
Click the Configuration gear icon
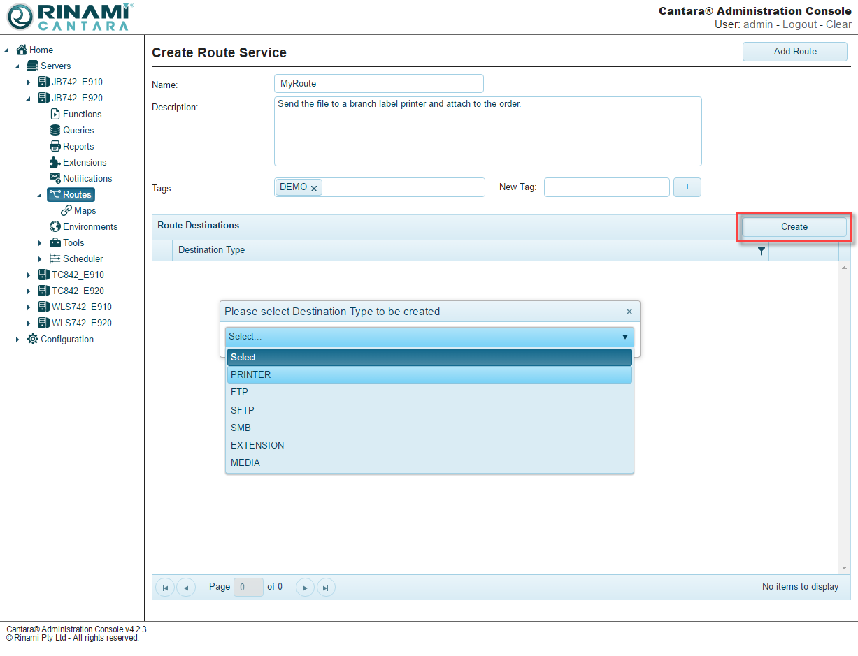point(33,339)
